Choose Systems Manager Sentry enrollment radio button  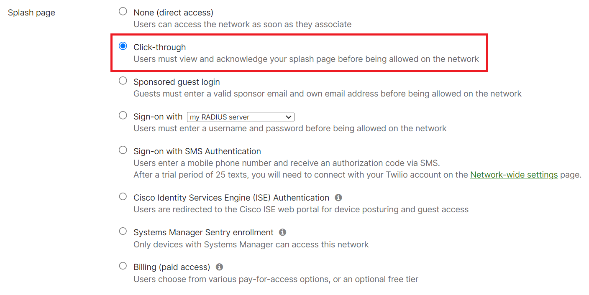(123, 231)
